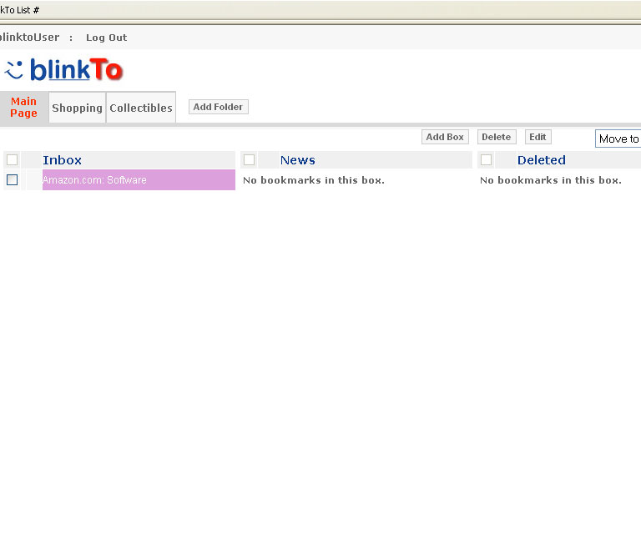Click the News box title

[297, 160]
